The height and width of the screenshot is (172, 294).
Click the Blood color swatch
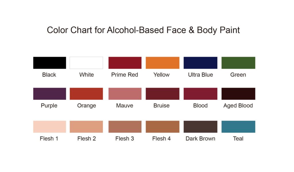pyautogui.click(x=200, y=94)
